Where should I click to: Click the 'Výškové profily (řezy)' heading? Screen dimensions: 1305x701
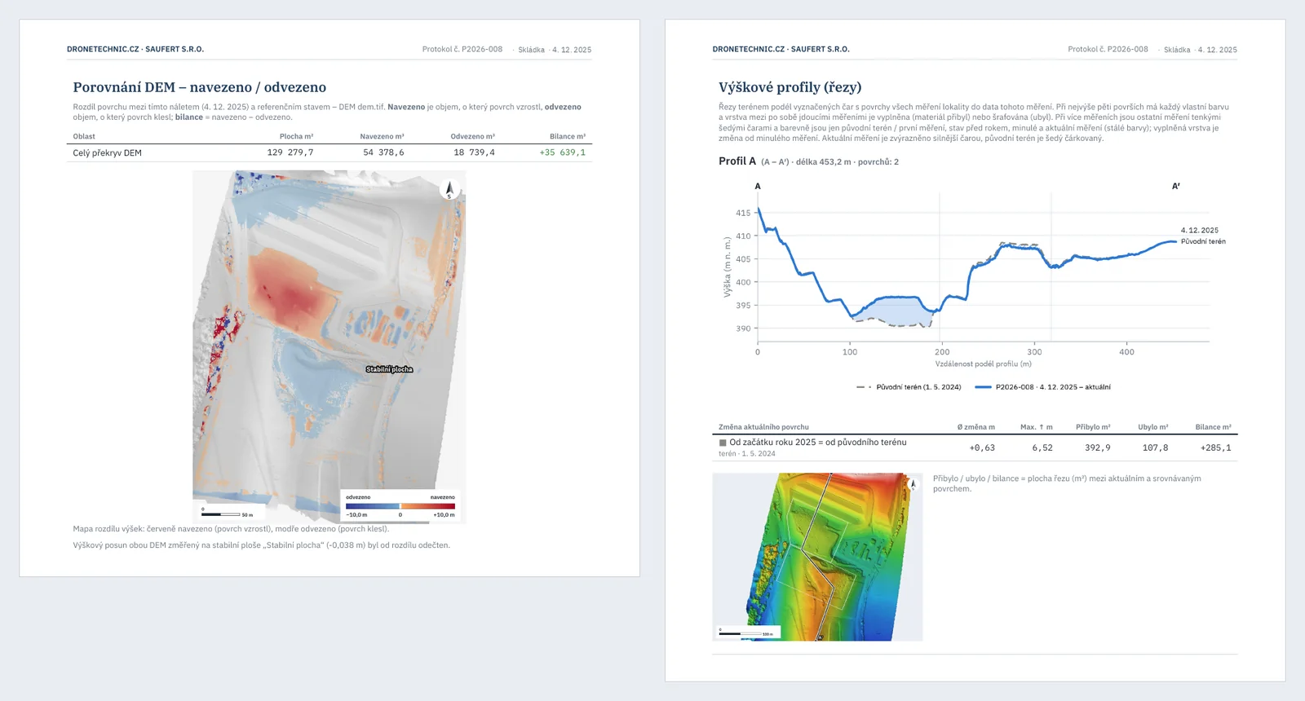(x=790, y=87)
